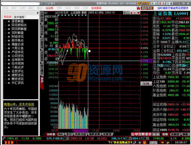Click the yellow 记 icon in status bar
The image size is (191, 145).
pos(145,142)
